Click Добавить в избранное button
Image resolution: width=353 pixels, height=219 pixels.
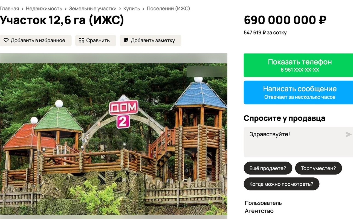pyautogui.click(x=36, y=41)
